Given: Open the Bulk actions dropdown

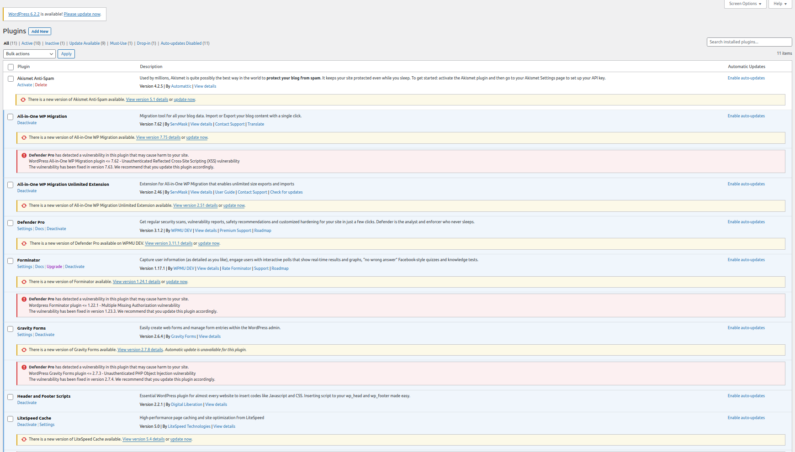Looking at the screenshot, I should [29, 54].
